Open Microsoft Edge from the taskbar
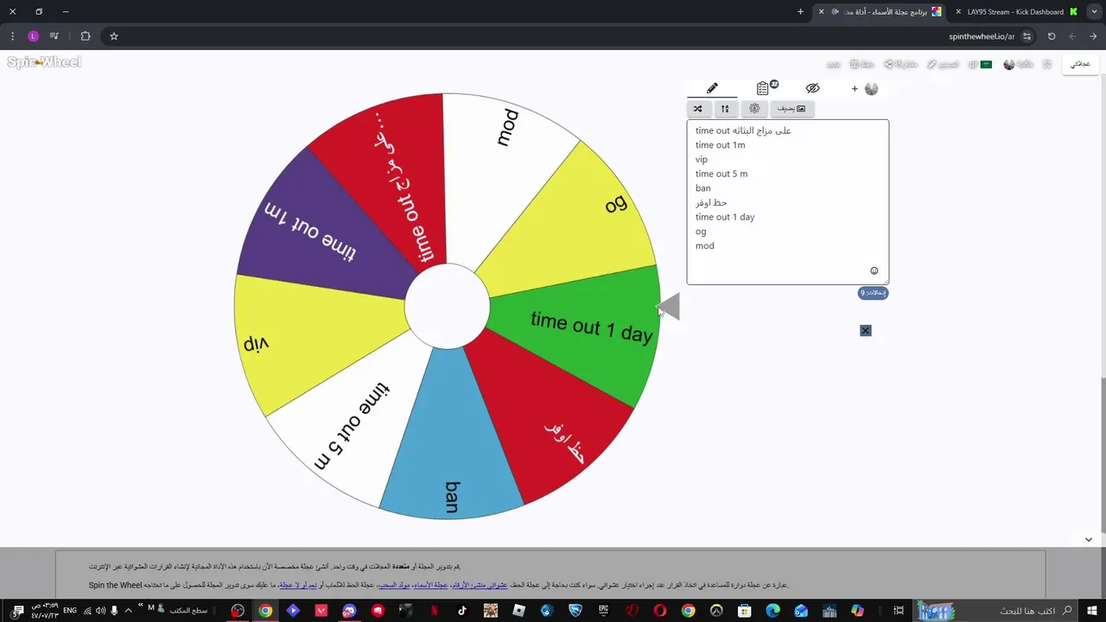 coord(772,612)
